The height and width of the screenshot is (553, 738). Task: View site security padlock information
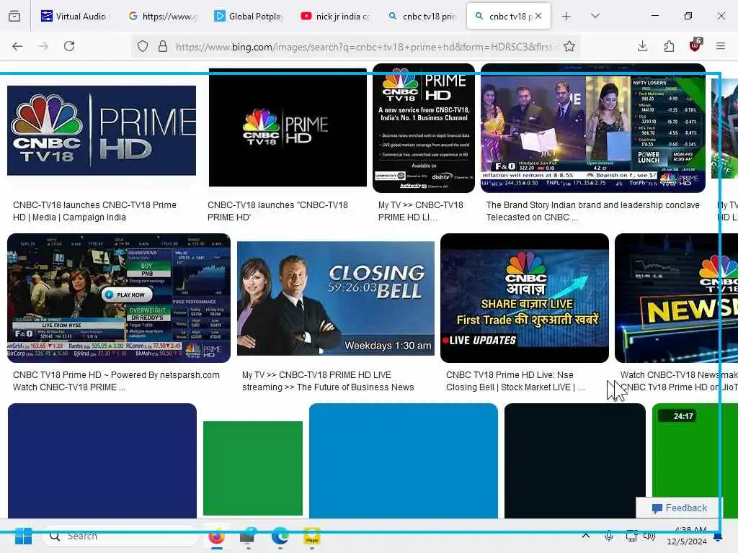163,46
